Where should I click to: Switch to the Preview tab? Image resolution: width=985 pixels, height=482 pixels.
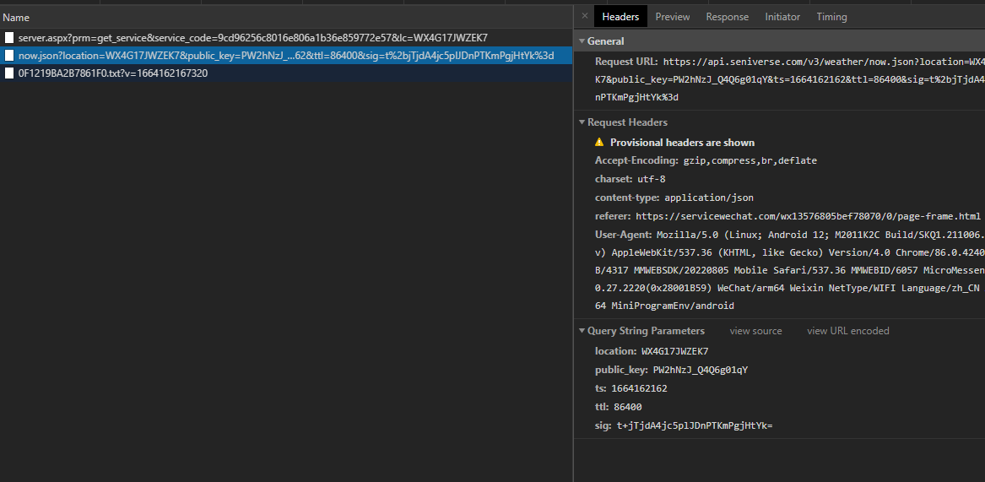pos(672,17)
